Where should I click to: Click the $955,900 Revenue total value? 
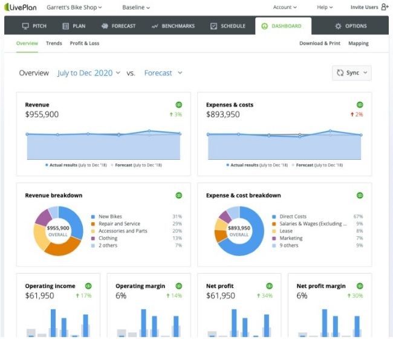[42, 114]
